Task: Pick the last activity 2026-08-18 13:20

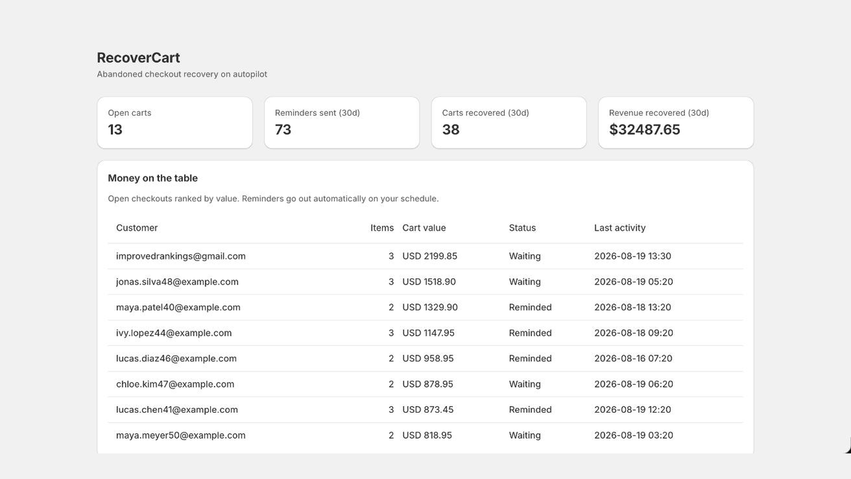Action: coord(632,307)
